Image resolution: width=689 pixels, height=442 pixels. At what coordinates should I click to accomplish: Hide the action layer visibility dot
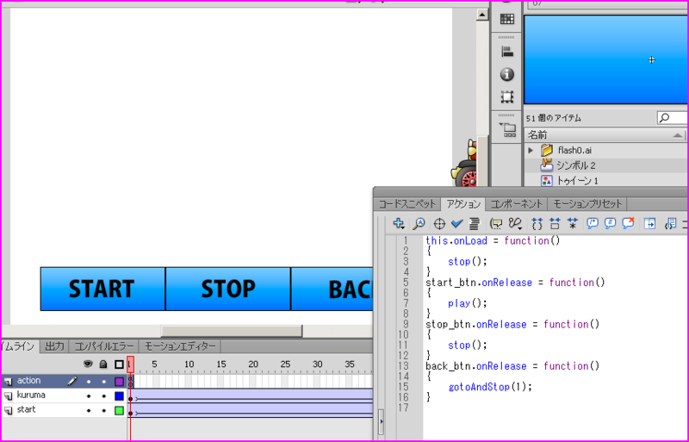[89, 382]
